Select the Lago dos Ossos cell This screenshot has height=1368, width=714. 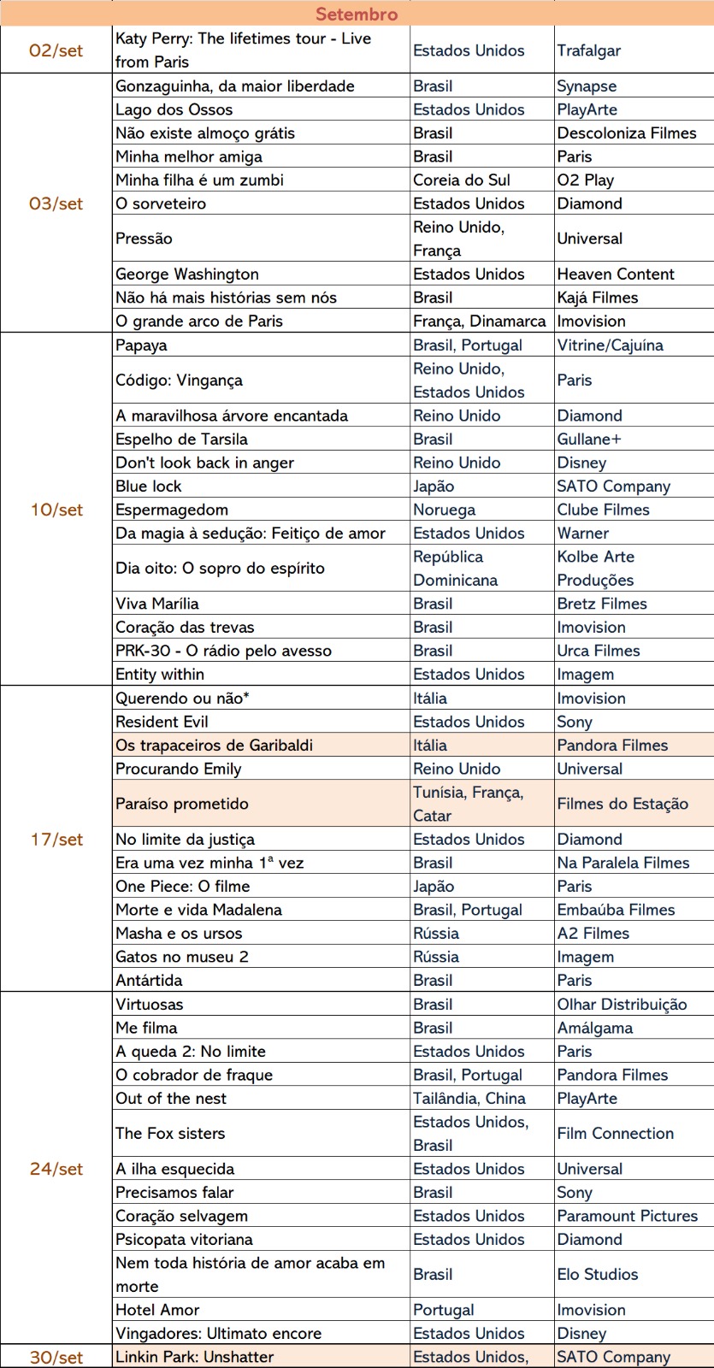pos(261,109)
